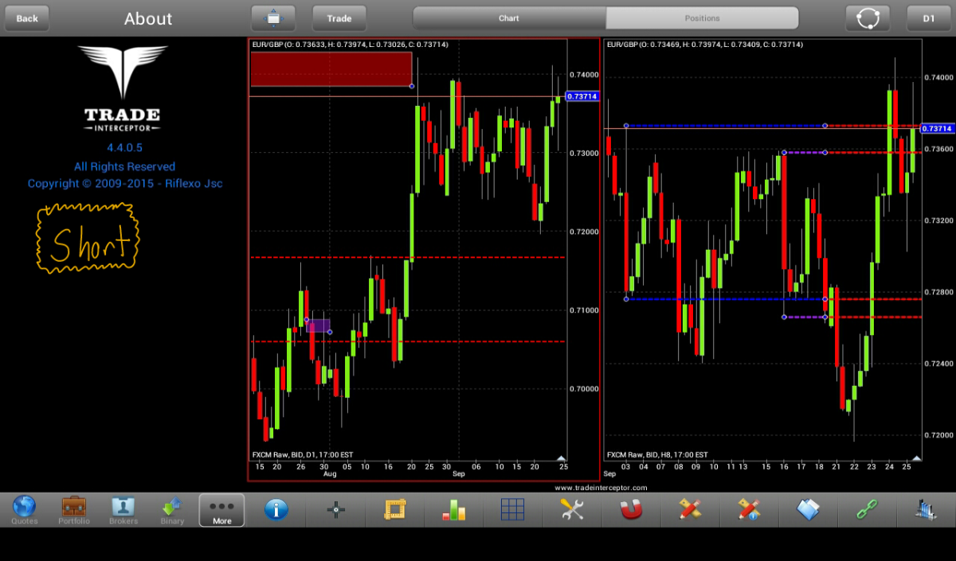Click the About title

pyautogui.click(x=148, y=19)
